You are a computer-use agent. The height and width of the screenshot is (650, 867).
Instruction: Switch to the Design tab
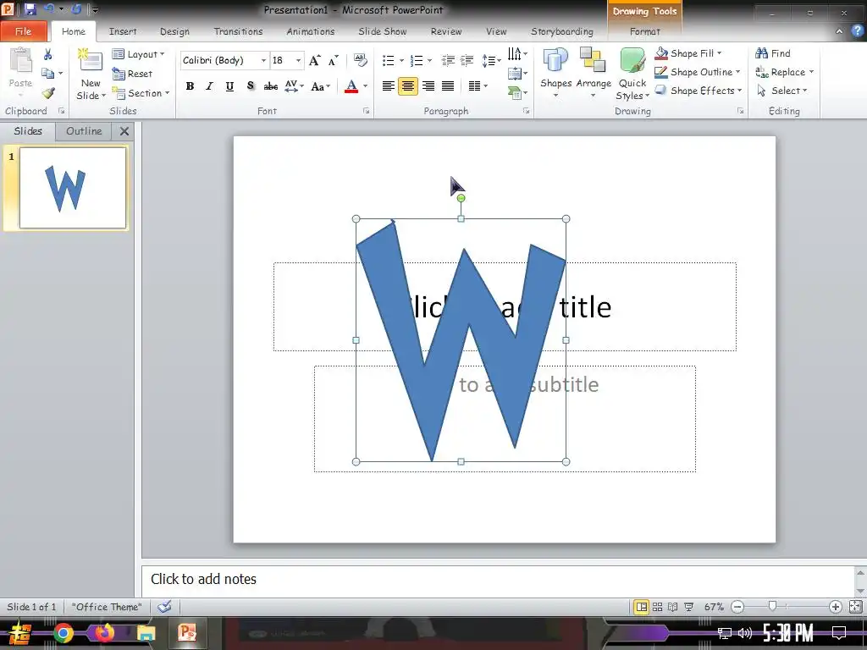[x=174, y=31]
